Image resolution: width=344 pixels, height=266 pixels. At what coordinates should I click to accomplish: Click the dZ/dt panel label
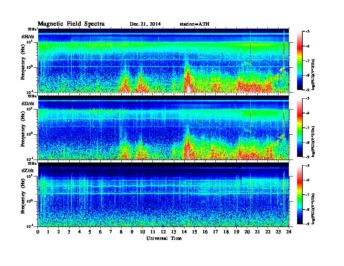28,170
